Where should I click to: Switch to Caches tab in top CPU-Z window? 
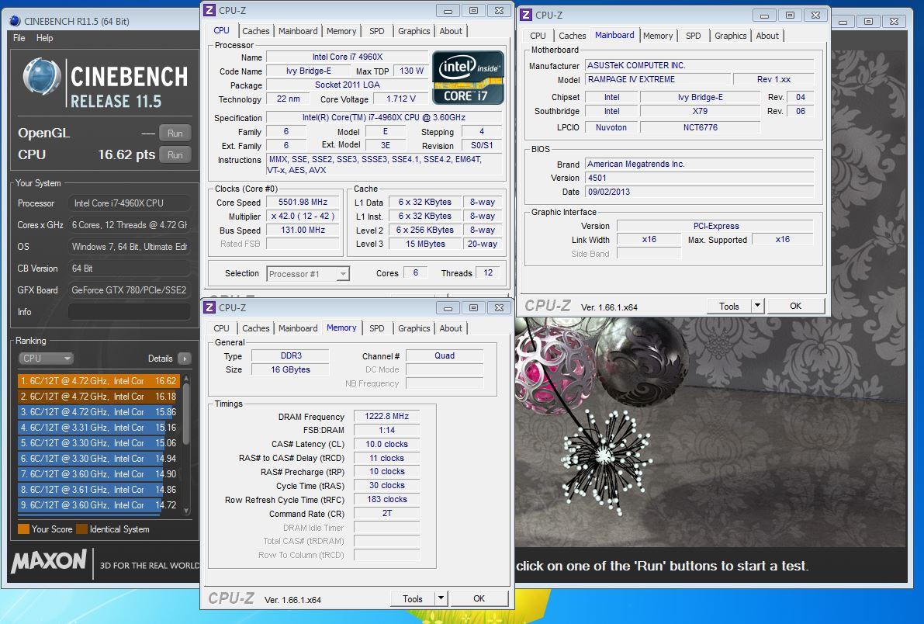coord(256,31)
